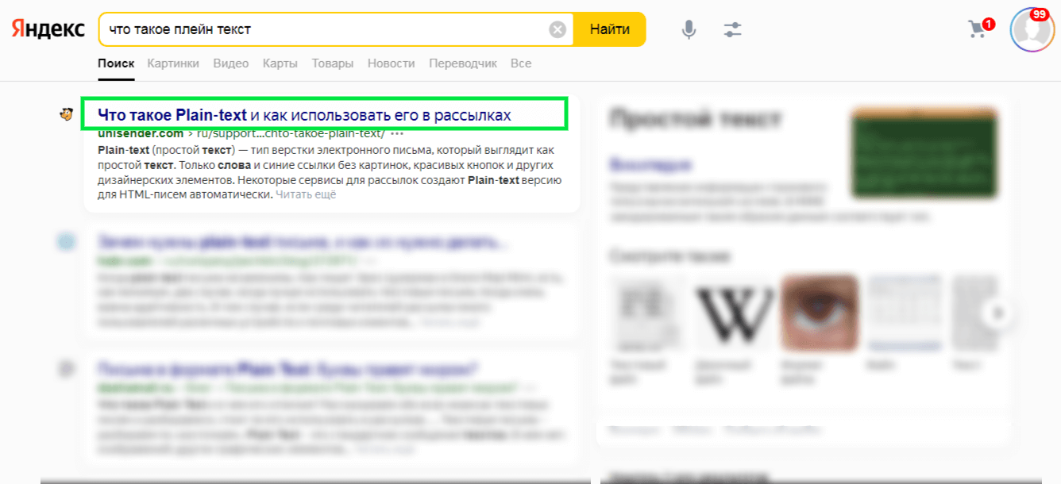Open the 'Что такое Plain-text' result link
Screen dimensions: 1061x484
[x=304, y=116]
